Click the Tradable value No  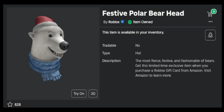[x=138, y=45]
